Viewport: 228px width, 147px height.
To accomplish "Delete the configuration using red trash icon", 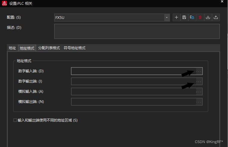I will [200, 17].
